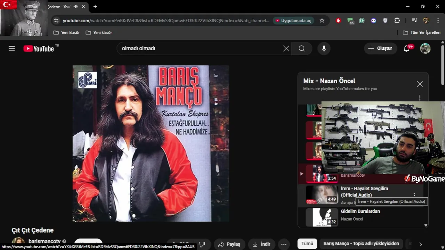The width and height of the screenshot is (445, 250).
Task: Click the Gidelim Buralardan title
Action: [360, 211]
